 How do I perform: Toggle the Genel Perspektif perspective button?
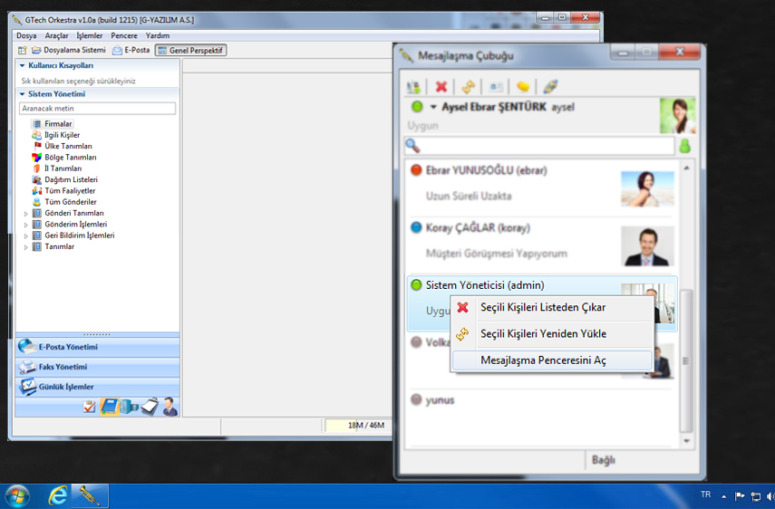(x=190, y=50)
